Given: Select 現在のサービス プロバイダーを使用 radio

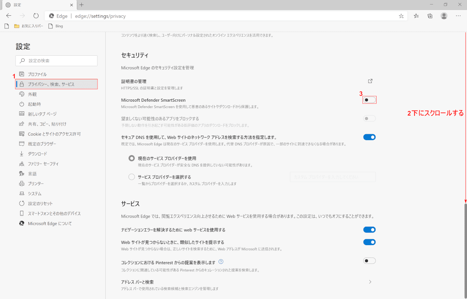Looking at the screenshot, I should coord(132,158).
